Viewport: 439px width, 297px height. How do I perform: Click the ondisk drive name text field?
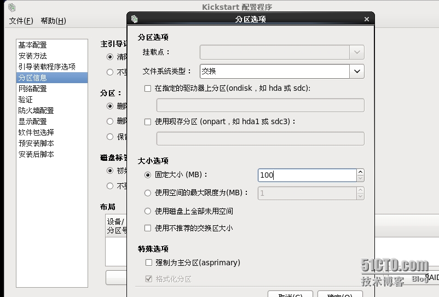point(261,105)
